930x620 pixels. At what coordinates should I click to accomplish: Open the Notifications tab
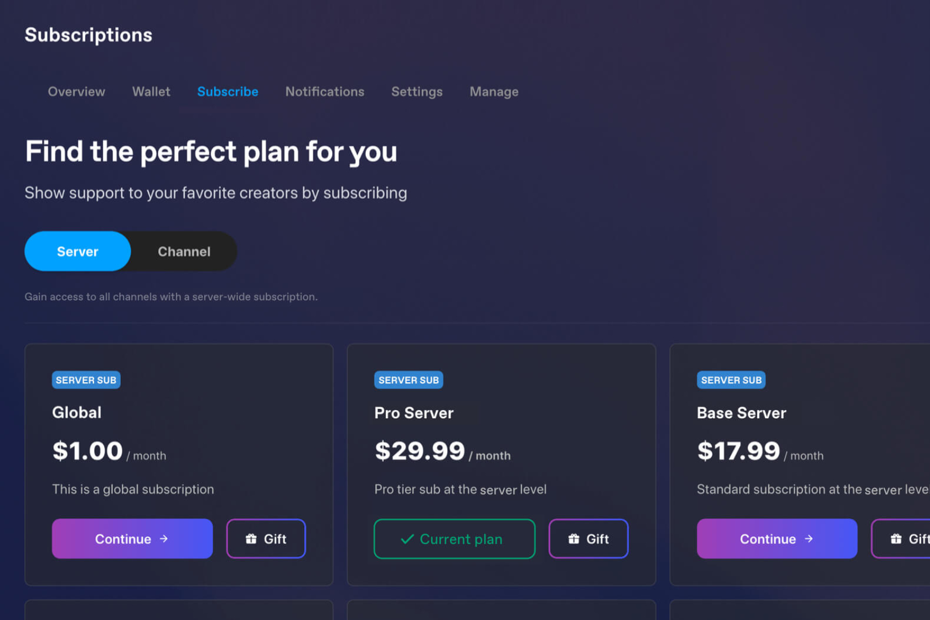(325, 92)
